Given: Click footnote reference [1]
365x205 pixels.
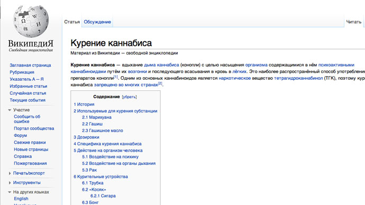Looking at the screenshot, I should (116, 77).
